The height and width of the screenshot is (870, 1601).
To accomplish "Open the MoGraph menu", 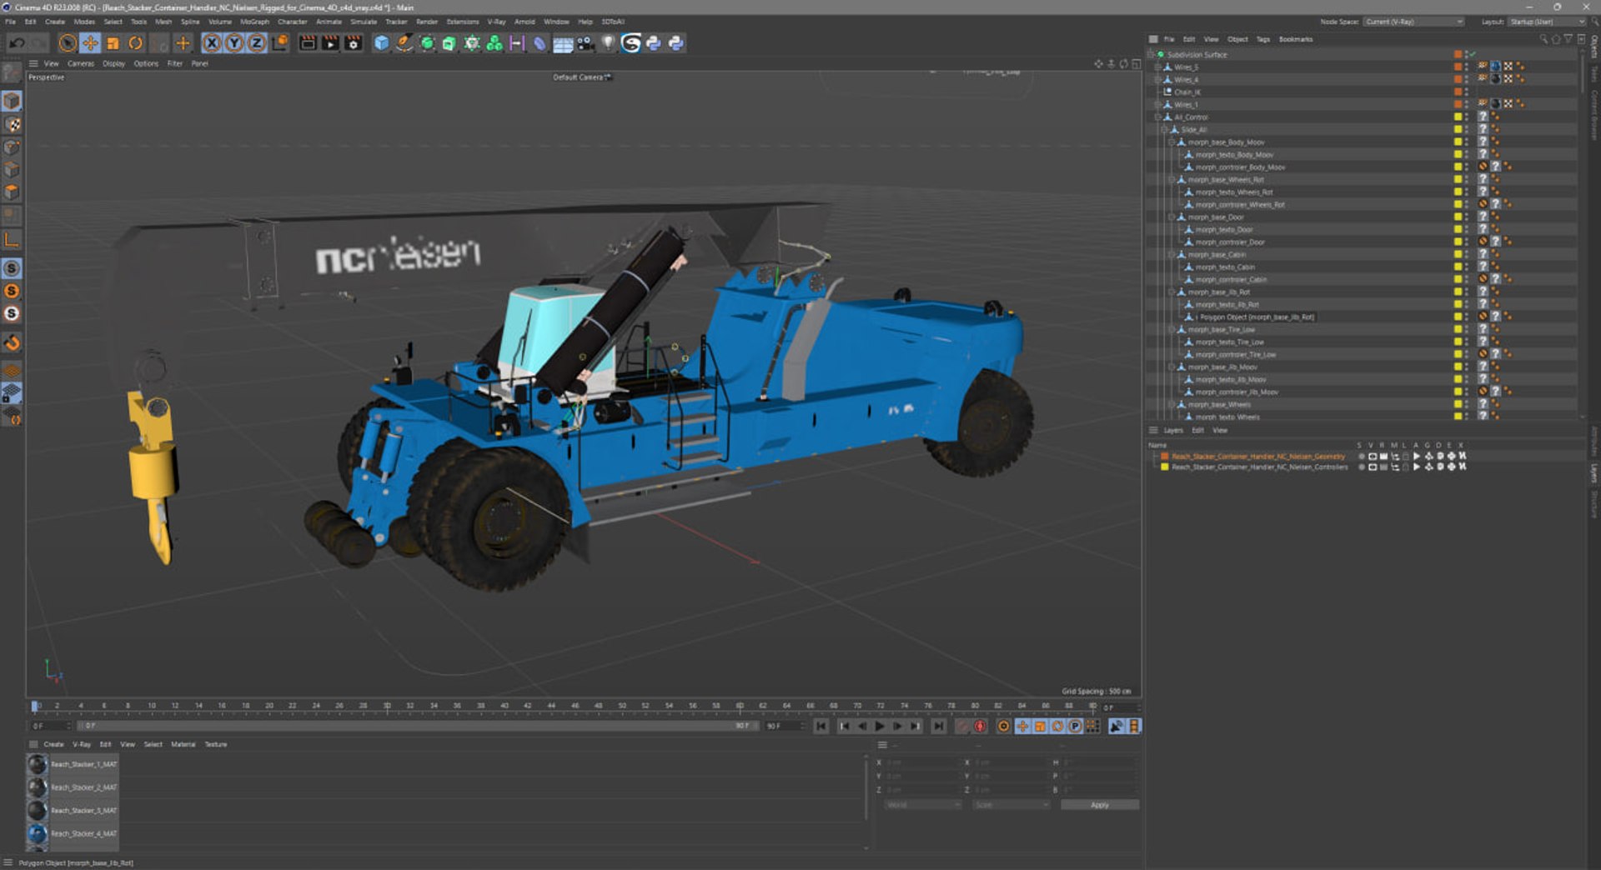I will tap(254, 22).
